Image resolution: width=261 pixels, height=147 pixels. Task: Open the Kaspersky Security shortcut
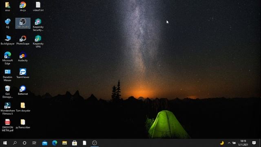click(38, 24)
